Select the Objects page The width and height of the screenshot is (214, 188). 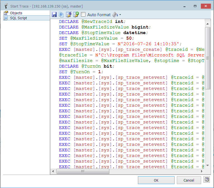(x=16, y=13)
